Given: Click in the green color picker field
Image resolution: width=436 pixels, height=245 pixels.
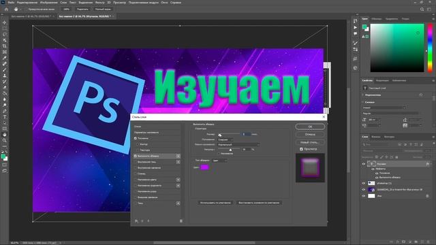Looking at the screenshot, I should tap(397, 48).
